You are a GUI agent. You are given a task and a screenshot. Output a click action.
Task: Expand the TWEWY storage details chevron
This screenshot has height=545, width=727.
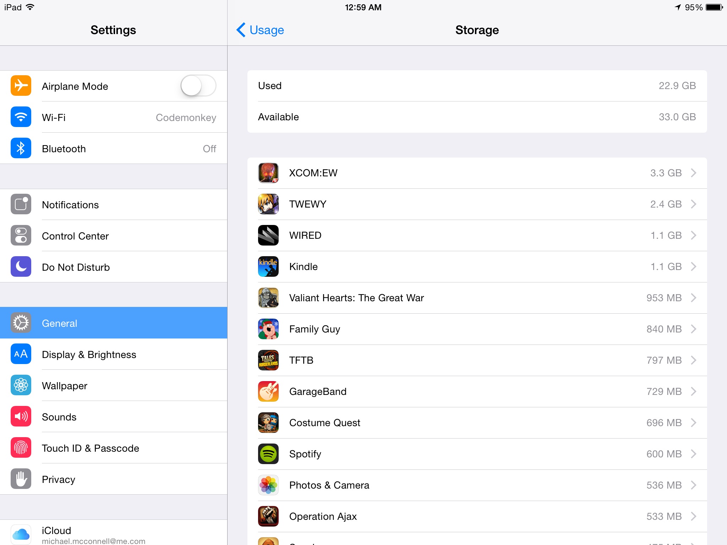(693, 204)
